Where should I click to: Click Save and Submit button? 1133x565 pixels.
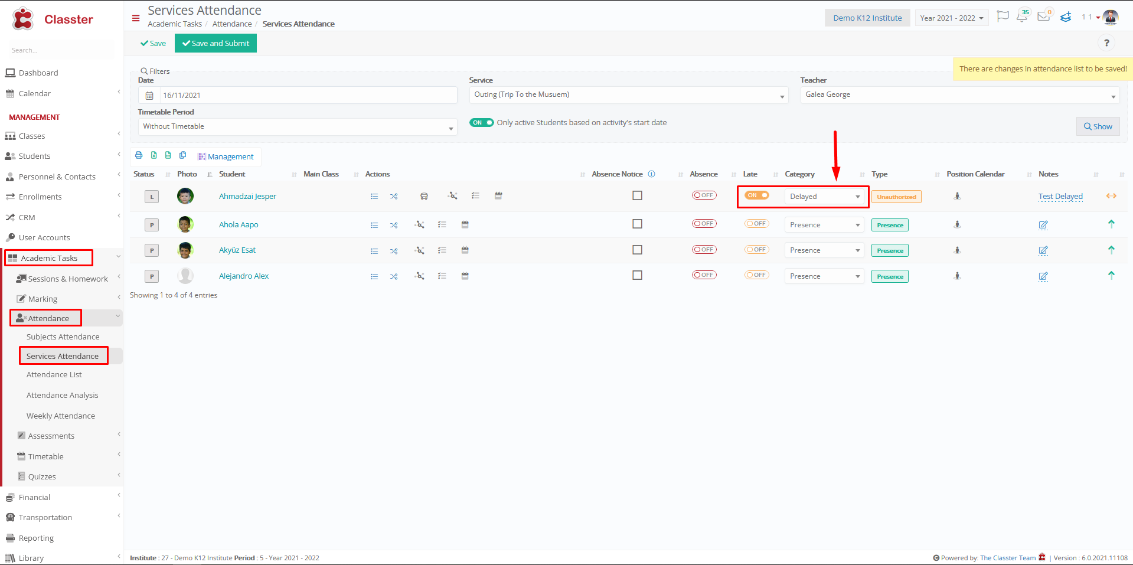coord(216,43)
